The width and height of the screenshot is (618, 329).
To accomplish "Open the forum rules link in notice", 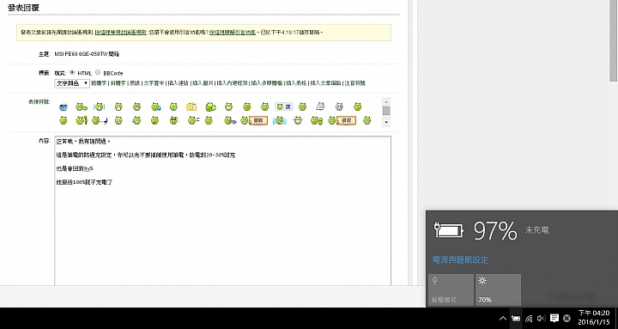I will [121, 33].
